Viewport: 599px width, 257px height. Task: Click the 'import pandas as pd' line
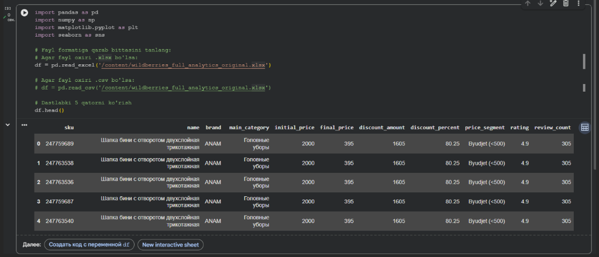(67, 12)
